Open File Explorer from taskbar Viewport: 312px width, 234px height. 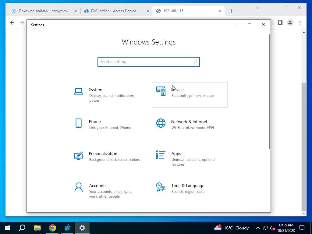pyautogui.click(x=37, y=228)
